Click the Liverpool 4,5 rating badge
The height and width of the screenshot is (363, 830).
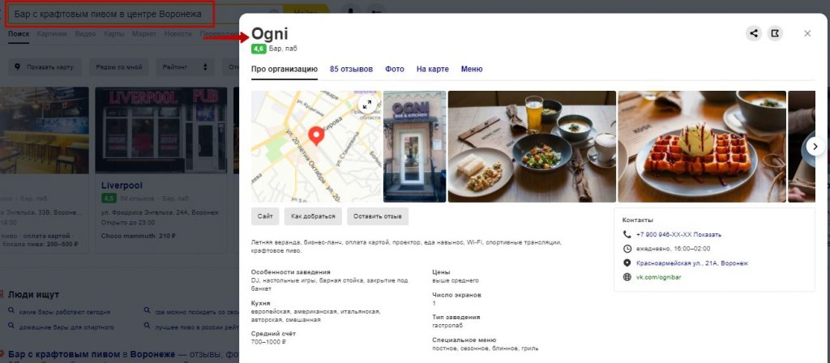point(109,199)
